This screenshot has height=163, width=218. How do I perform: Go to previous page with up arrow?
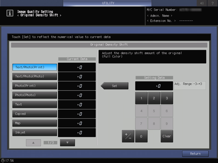33,142
